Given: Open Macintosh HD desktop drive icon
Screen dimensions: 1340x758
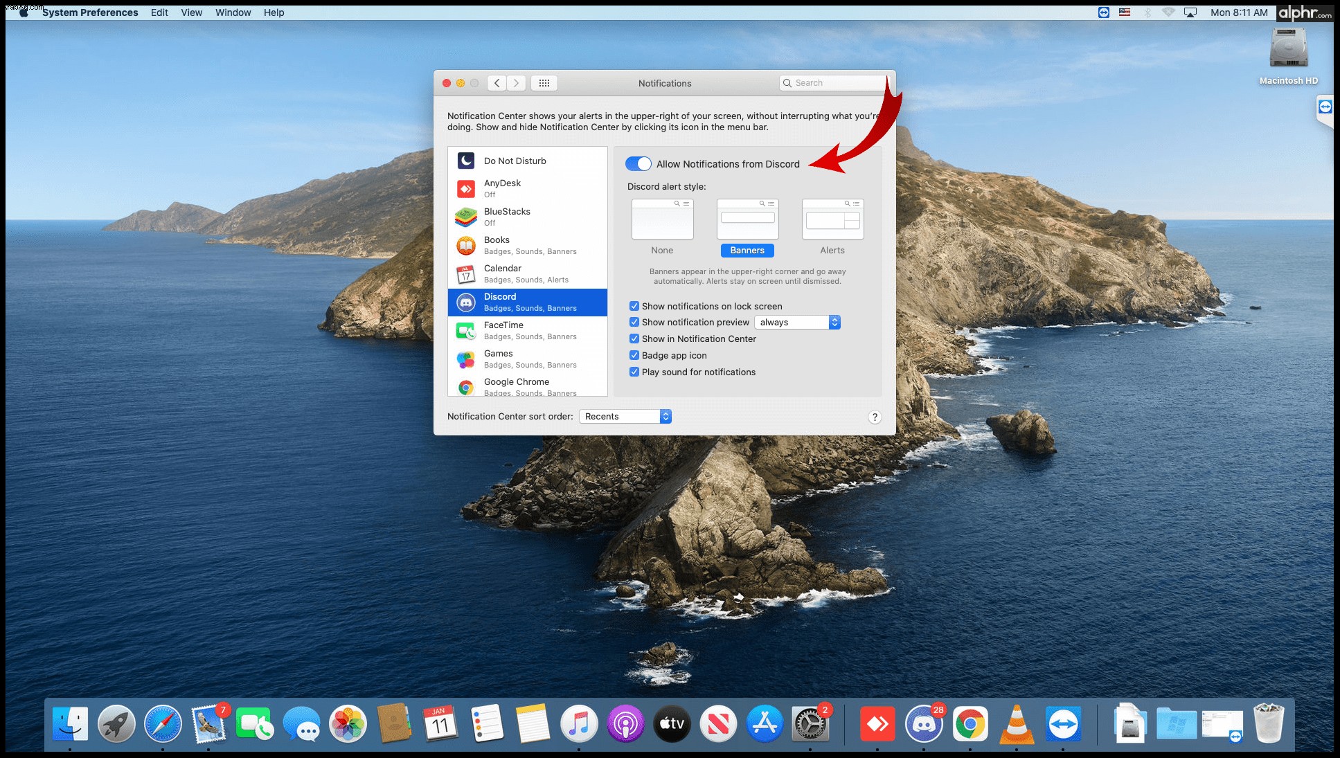Looking at the screenshot, I should [1288, 57].
